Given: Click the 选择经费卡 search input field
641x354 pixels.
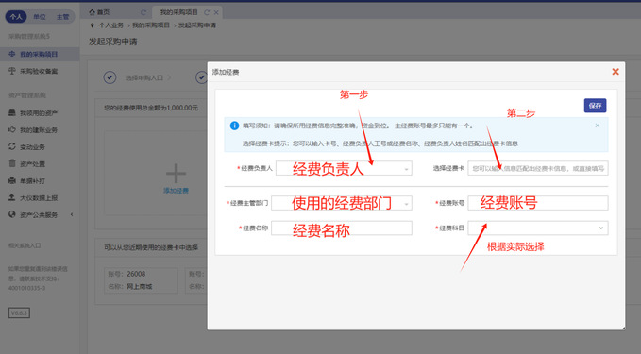Looking at the screenshot, I should coord(537,168).
